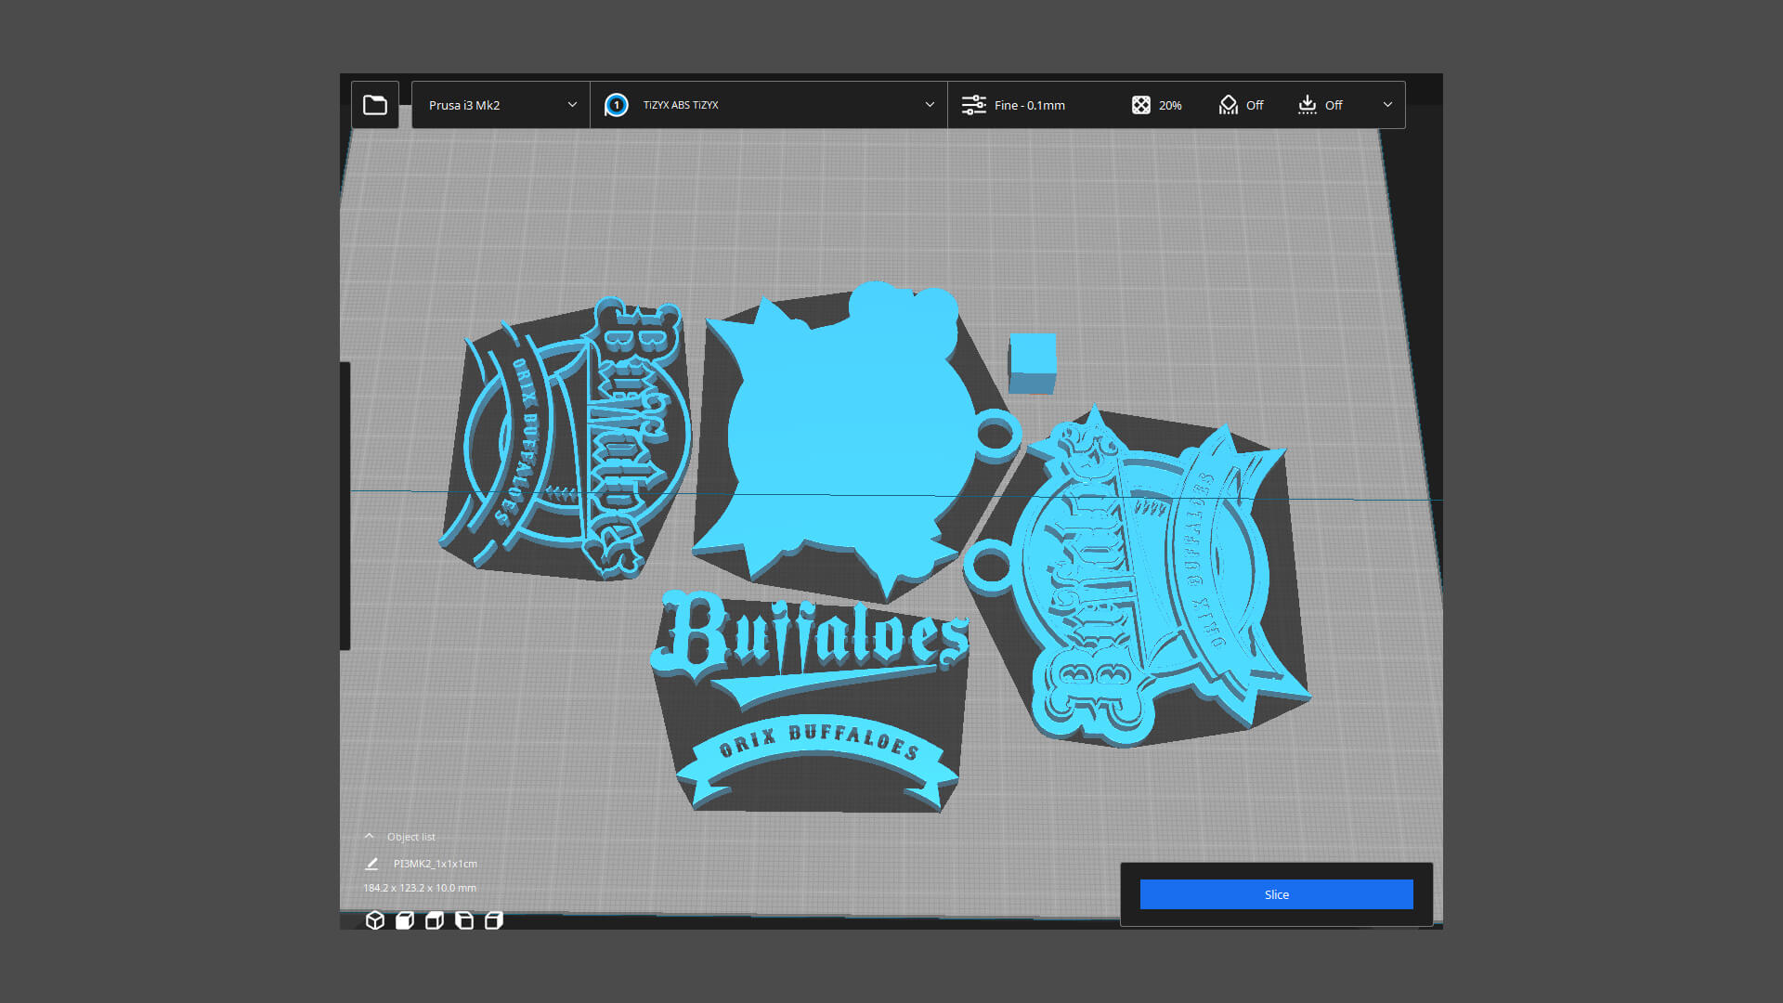
Task: Expand the print settings panel chevron
Action: 1387,105
